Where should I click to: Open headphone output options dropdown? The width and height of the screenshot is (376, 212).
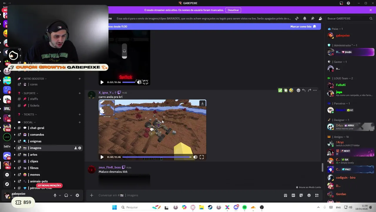tap(71, 195)
